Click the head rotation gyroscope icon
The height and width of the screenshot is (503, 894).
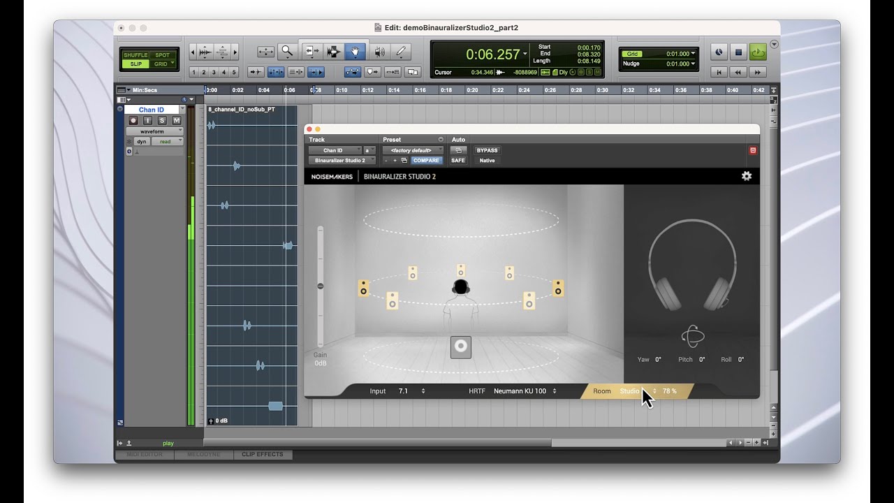click(x=692, y=336)
